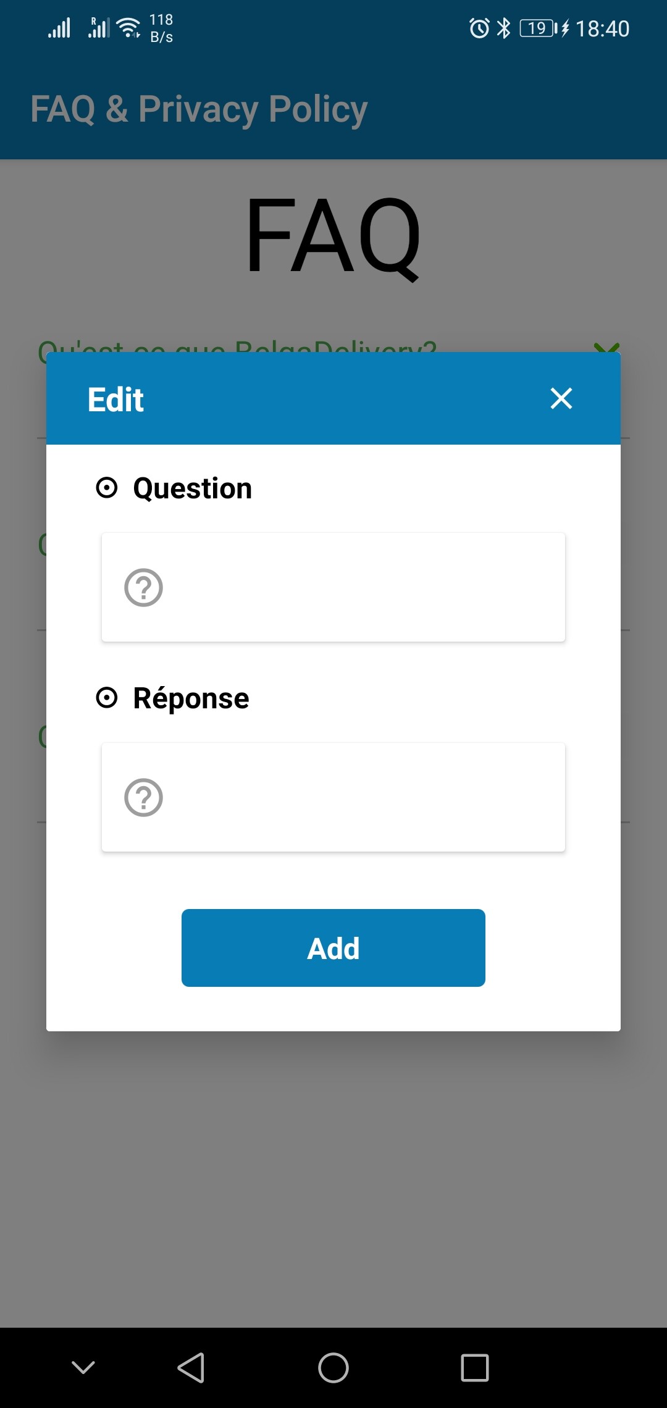This screenshot has height=1408, width=667.
Task: Close the Edit dialog with the X
Action: tap(561, 398)
